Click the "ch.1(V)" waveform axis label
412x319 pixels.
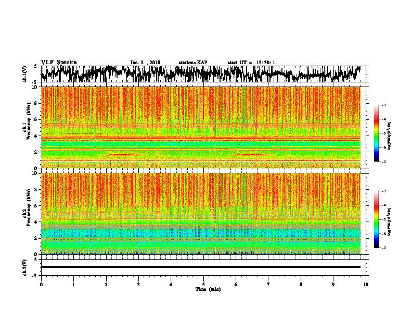(25, 74)
